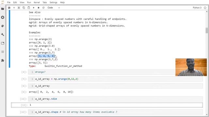
Task: Click into the #range? code cell
Action: 115,72
